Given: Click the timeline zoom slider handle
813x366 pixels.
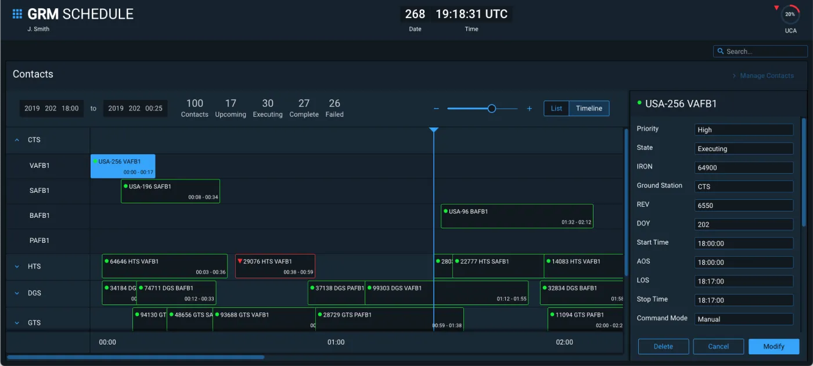Looking at the screenshot, I should 491,109.
